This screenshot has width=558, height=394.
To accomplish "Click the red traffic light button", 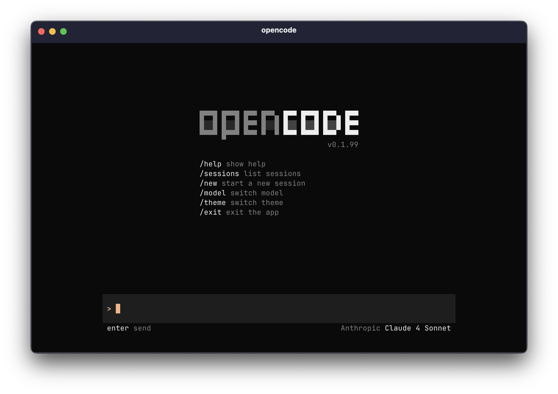I will (42, 32).
